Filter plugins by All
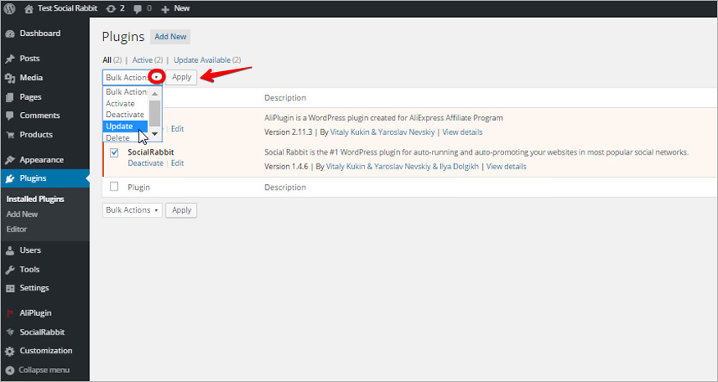Image resolution: width=718 pixels, height=382 pixels. point(107,61)
